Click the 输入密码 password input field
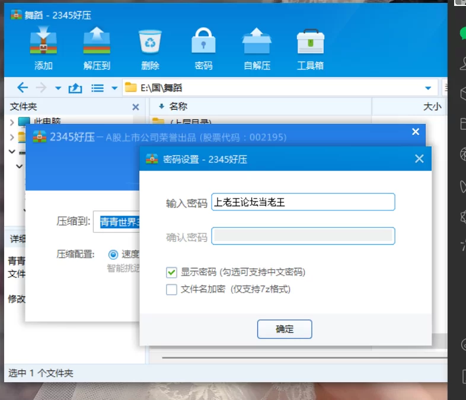Image resolution: width=466 pixels, height=400 pixels. [303, 202]
